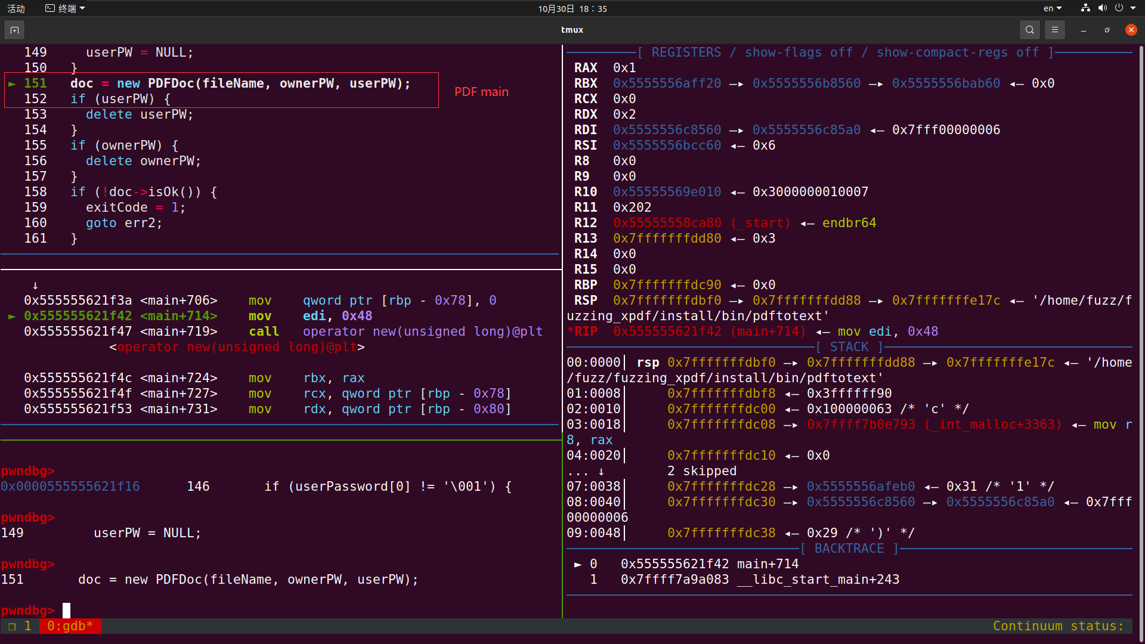Minimize the tmux terminal window
The height and width of the screenshot is (644, 1145).
coord(1083,30)
